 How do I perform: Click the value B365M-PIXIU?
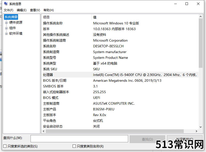pyautogui.click(x=104, y=109)
